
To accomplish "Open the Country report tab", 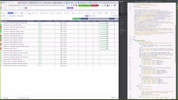I will click(74, 13).
